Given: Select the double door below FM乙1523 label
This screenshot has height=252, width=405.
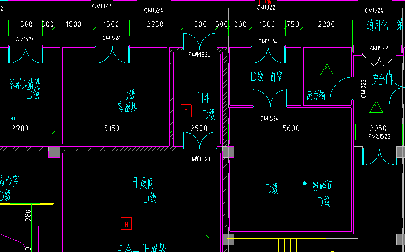Looking at the screenshot, I should [379, 157].
